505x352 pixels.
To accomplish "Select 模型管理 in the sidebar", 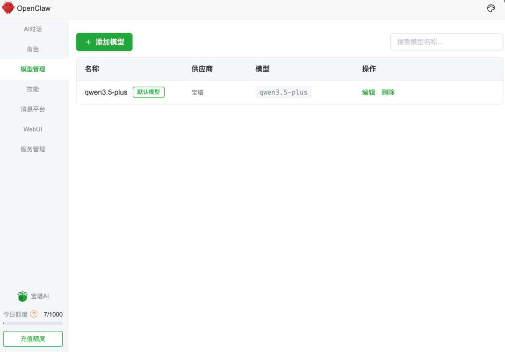I will point(32,69).
